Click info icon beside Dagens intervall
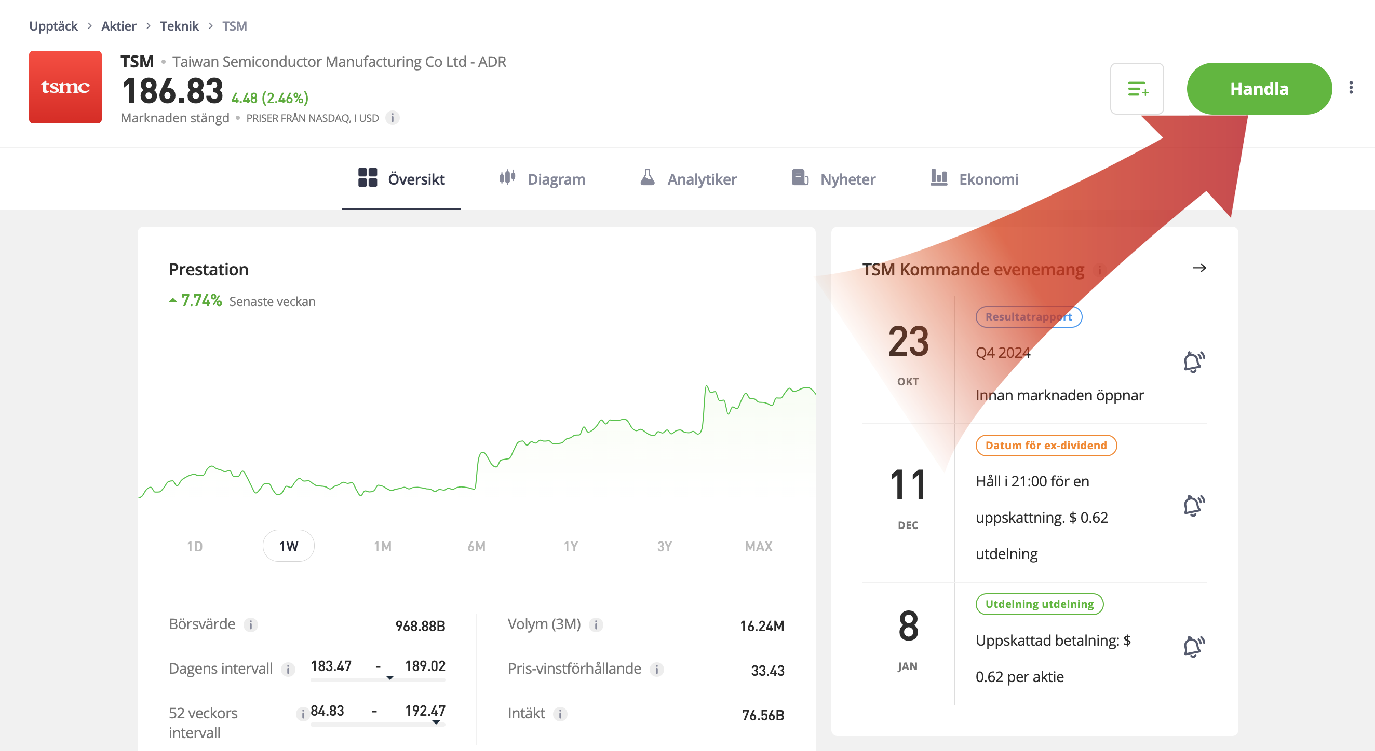 [288, 670]
